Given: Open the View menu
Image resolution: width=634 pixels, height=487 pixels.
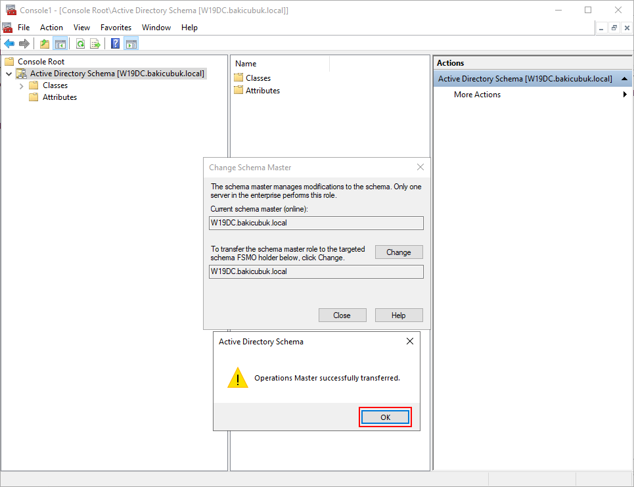Looking at the screenshot, I should (x=81, y=28).
